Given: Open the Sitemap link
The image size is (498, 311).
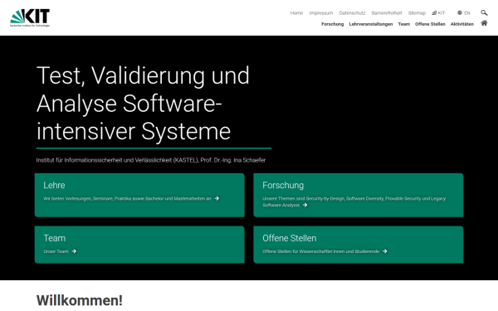Looking at the screenshot, I should pyautogui.click(x=417, y=13).
